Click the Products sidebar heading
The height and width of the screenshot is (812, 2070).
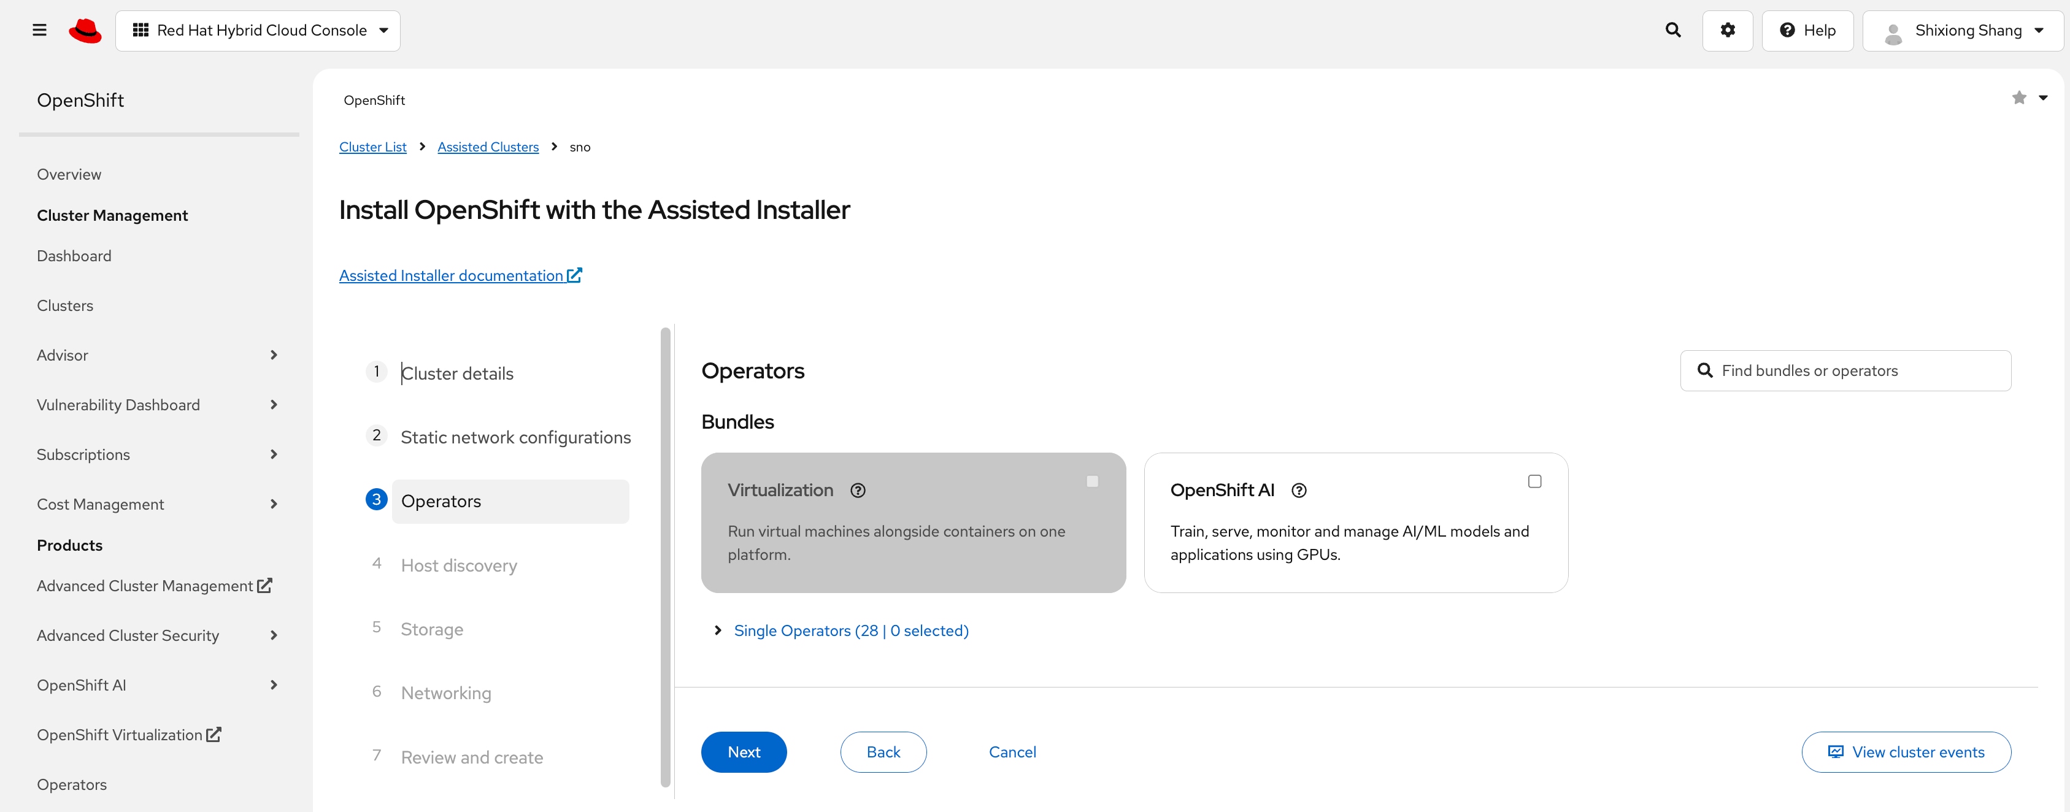[70, 545]
